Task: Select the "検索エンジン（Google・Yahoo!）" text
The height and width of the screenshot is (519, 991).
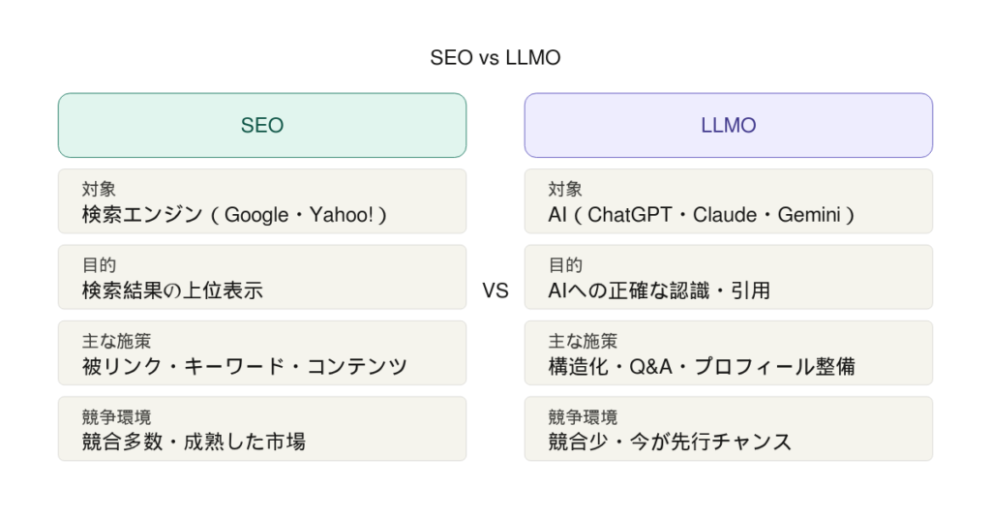Action: pyautogui.click(x=235, y=215)
